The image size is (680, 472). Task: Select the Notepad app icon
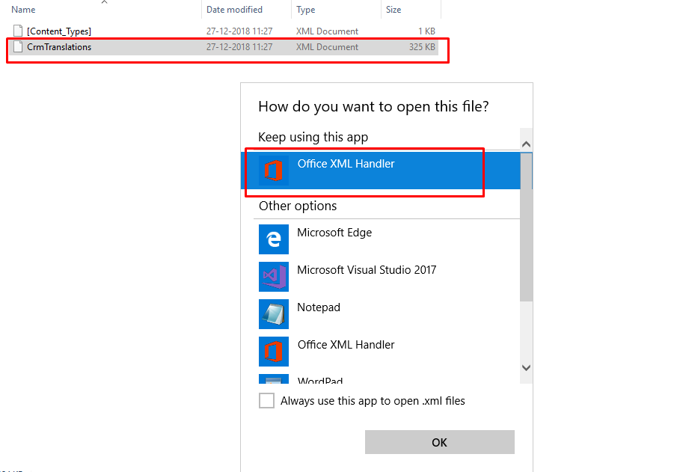coord(274,314)
